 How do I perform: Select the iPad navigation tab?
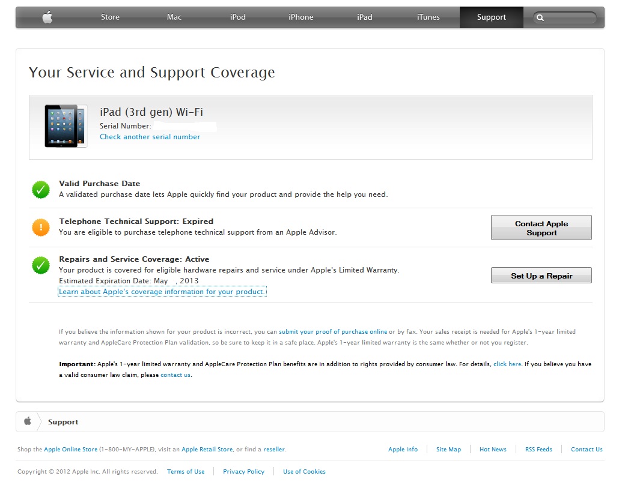pyautogui.click(x=364, y=17)
